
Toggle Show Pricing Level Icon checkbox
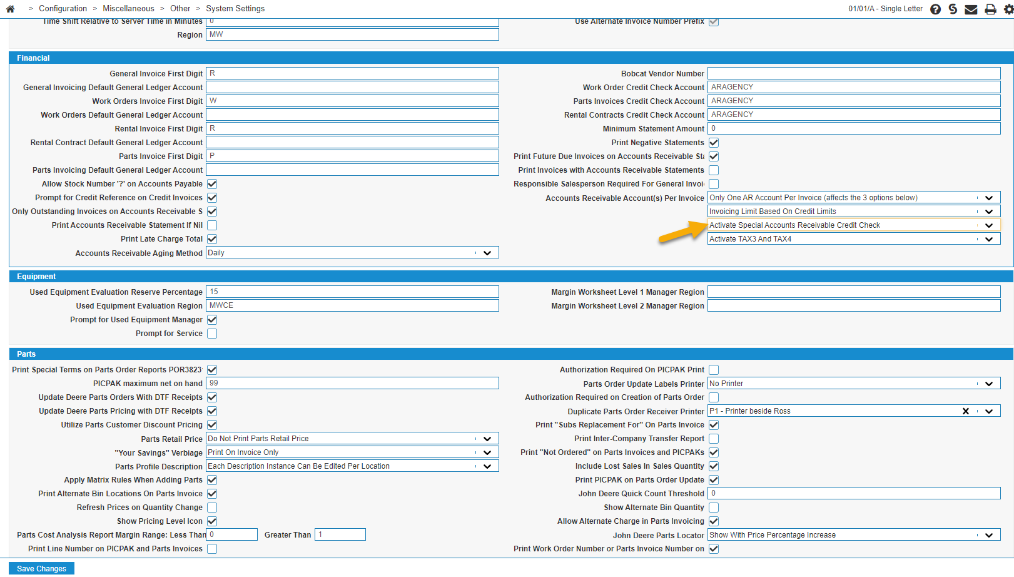tap(212, 521)
